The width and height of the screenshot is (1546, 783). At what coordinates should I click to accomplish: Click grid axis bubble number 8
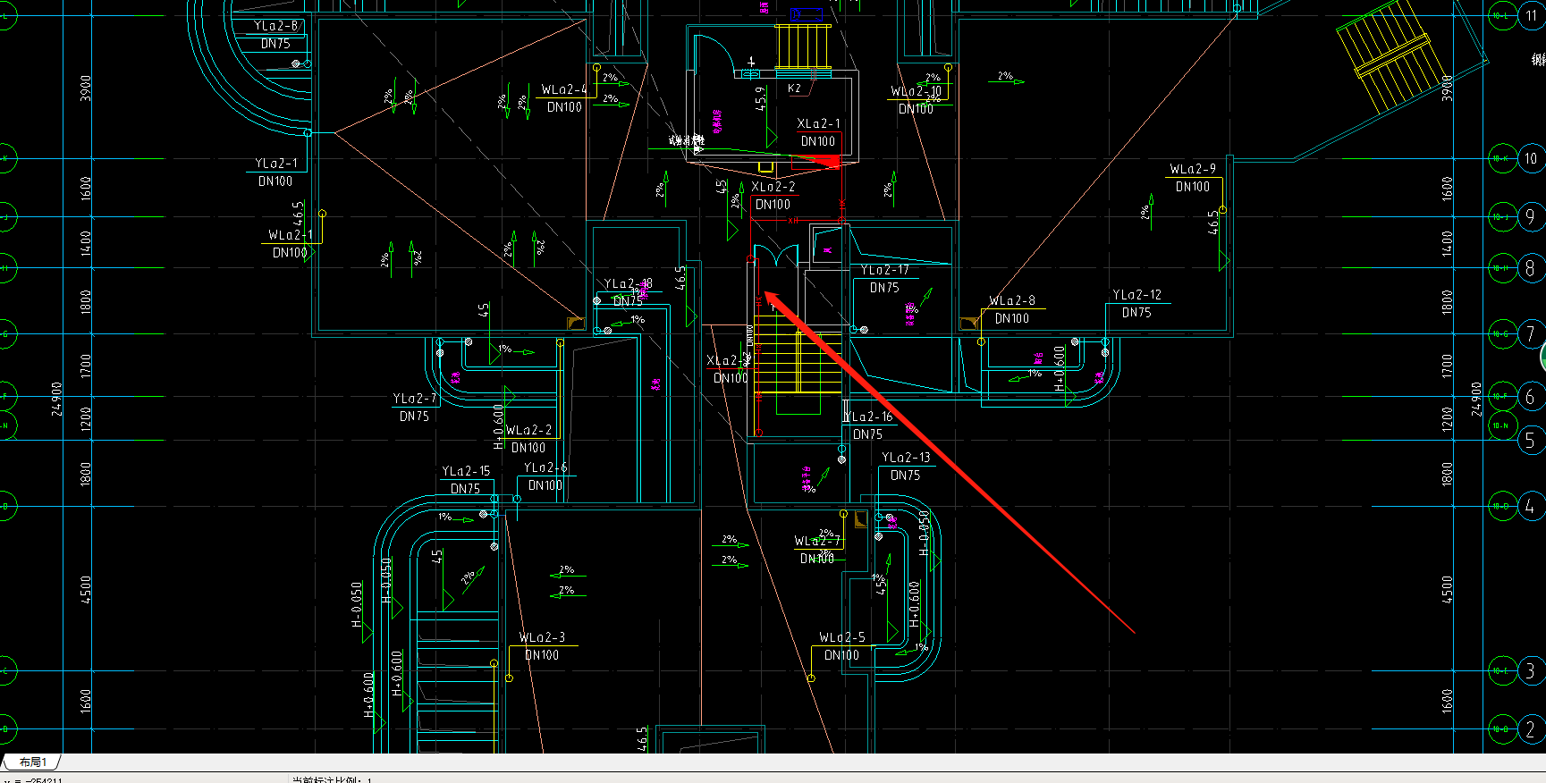[x=1531, y=267]
